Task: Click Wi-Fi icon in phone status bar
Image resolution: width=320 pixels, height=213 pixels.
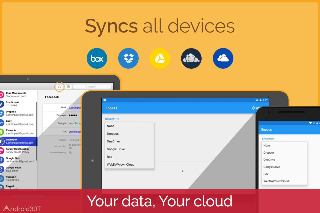Action: (310, 123)
